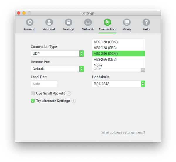
Task: Select the green Connection plug icon
Action: click(107, 23)
